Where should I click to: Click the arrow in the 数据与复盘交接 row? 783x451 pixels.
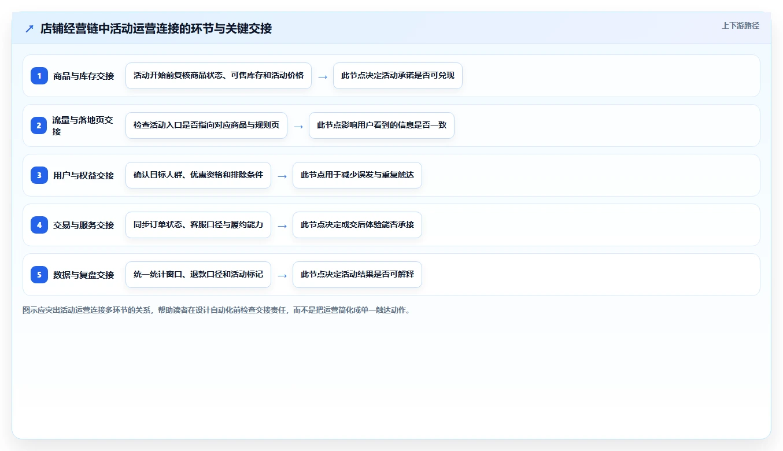[x=282, y=275]
